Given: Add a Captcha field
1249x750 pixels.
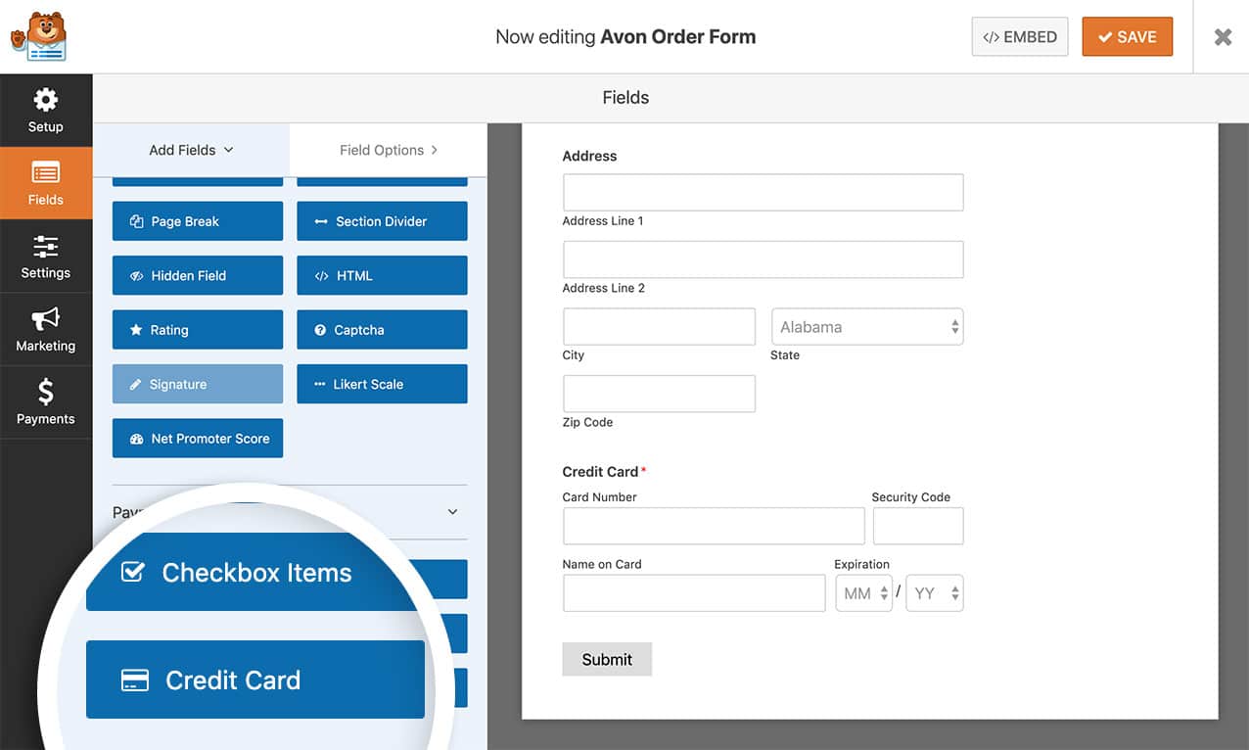Looking at the screenshot, I should [x=382, y=330].
